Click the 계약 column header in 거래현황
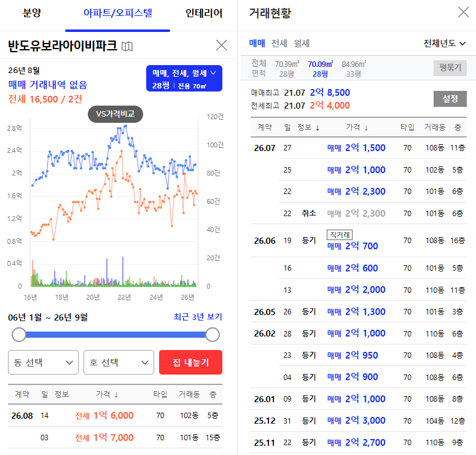 (265, 127)
